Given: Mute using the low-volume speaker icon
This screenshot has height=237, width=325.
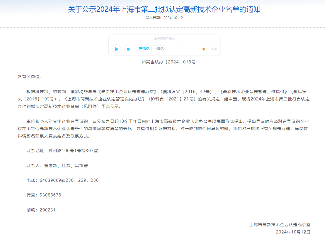Looking at the screenshot, I should pyautogui.click(x=181, y=49).
